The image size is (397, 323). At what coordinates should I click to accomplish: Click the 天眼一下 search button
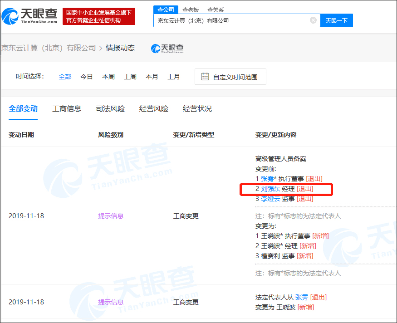(x=336, y=20)
